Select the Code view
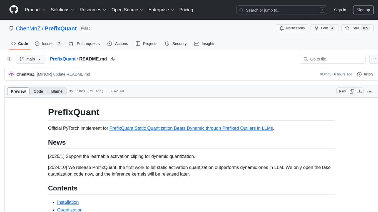 click(x=38, y=91)
